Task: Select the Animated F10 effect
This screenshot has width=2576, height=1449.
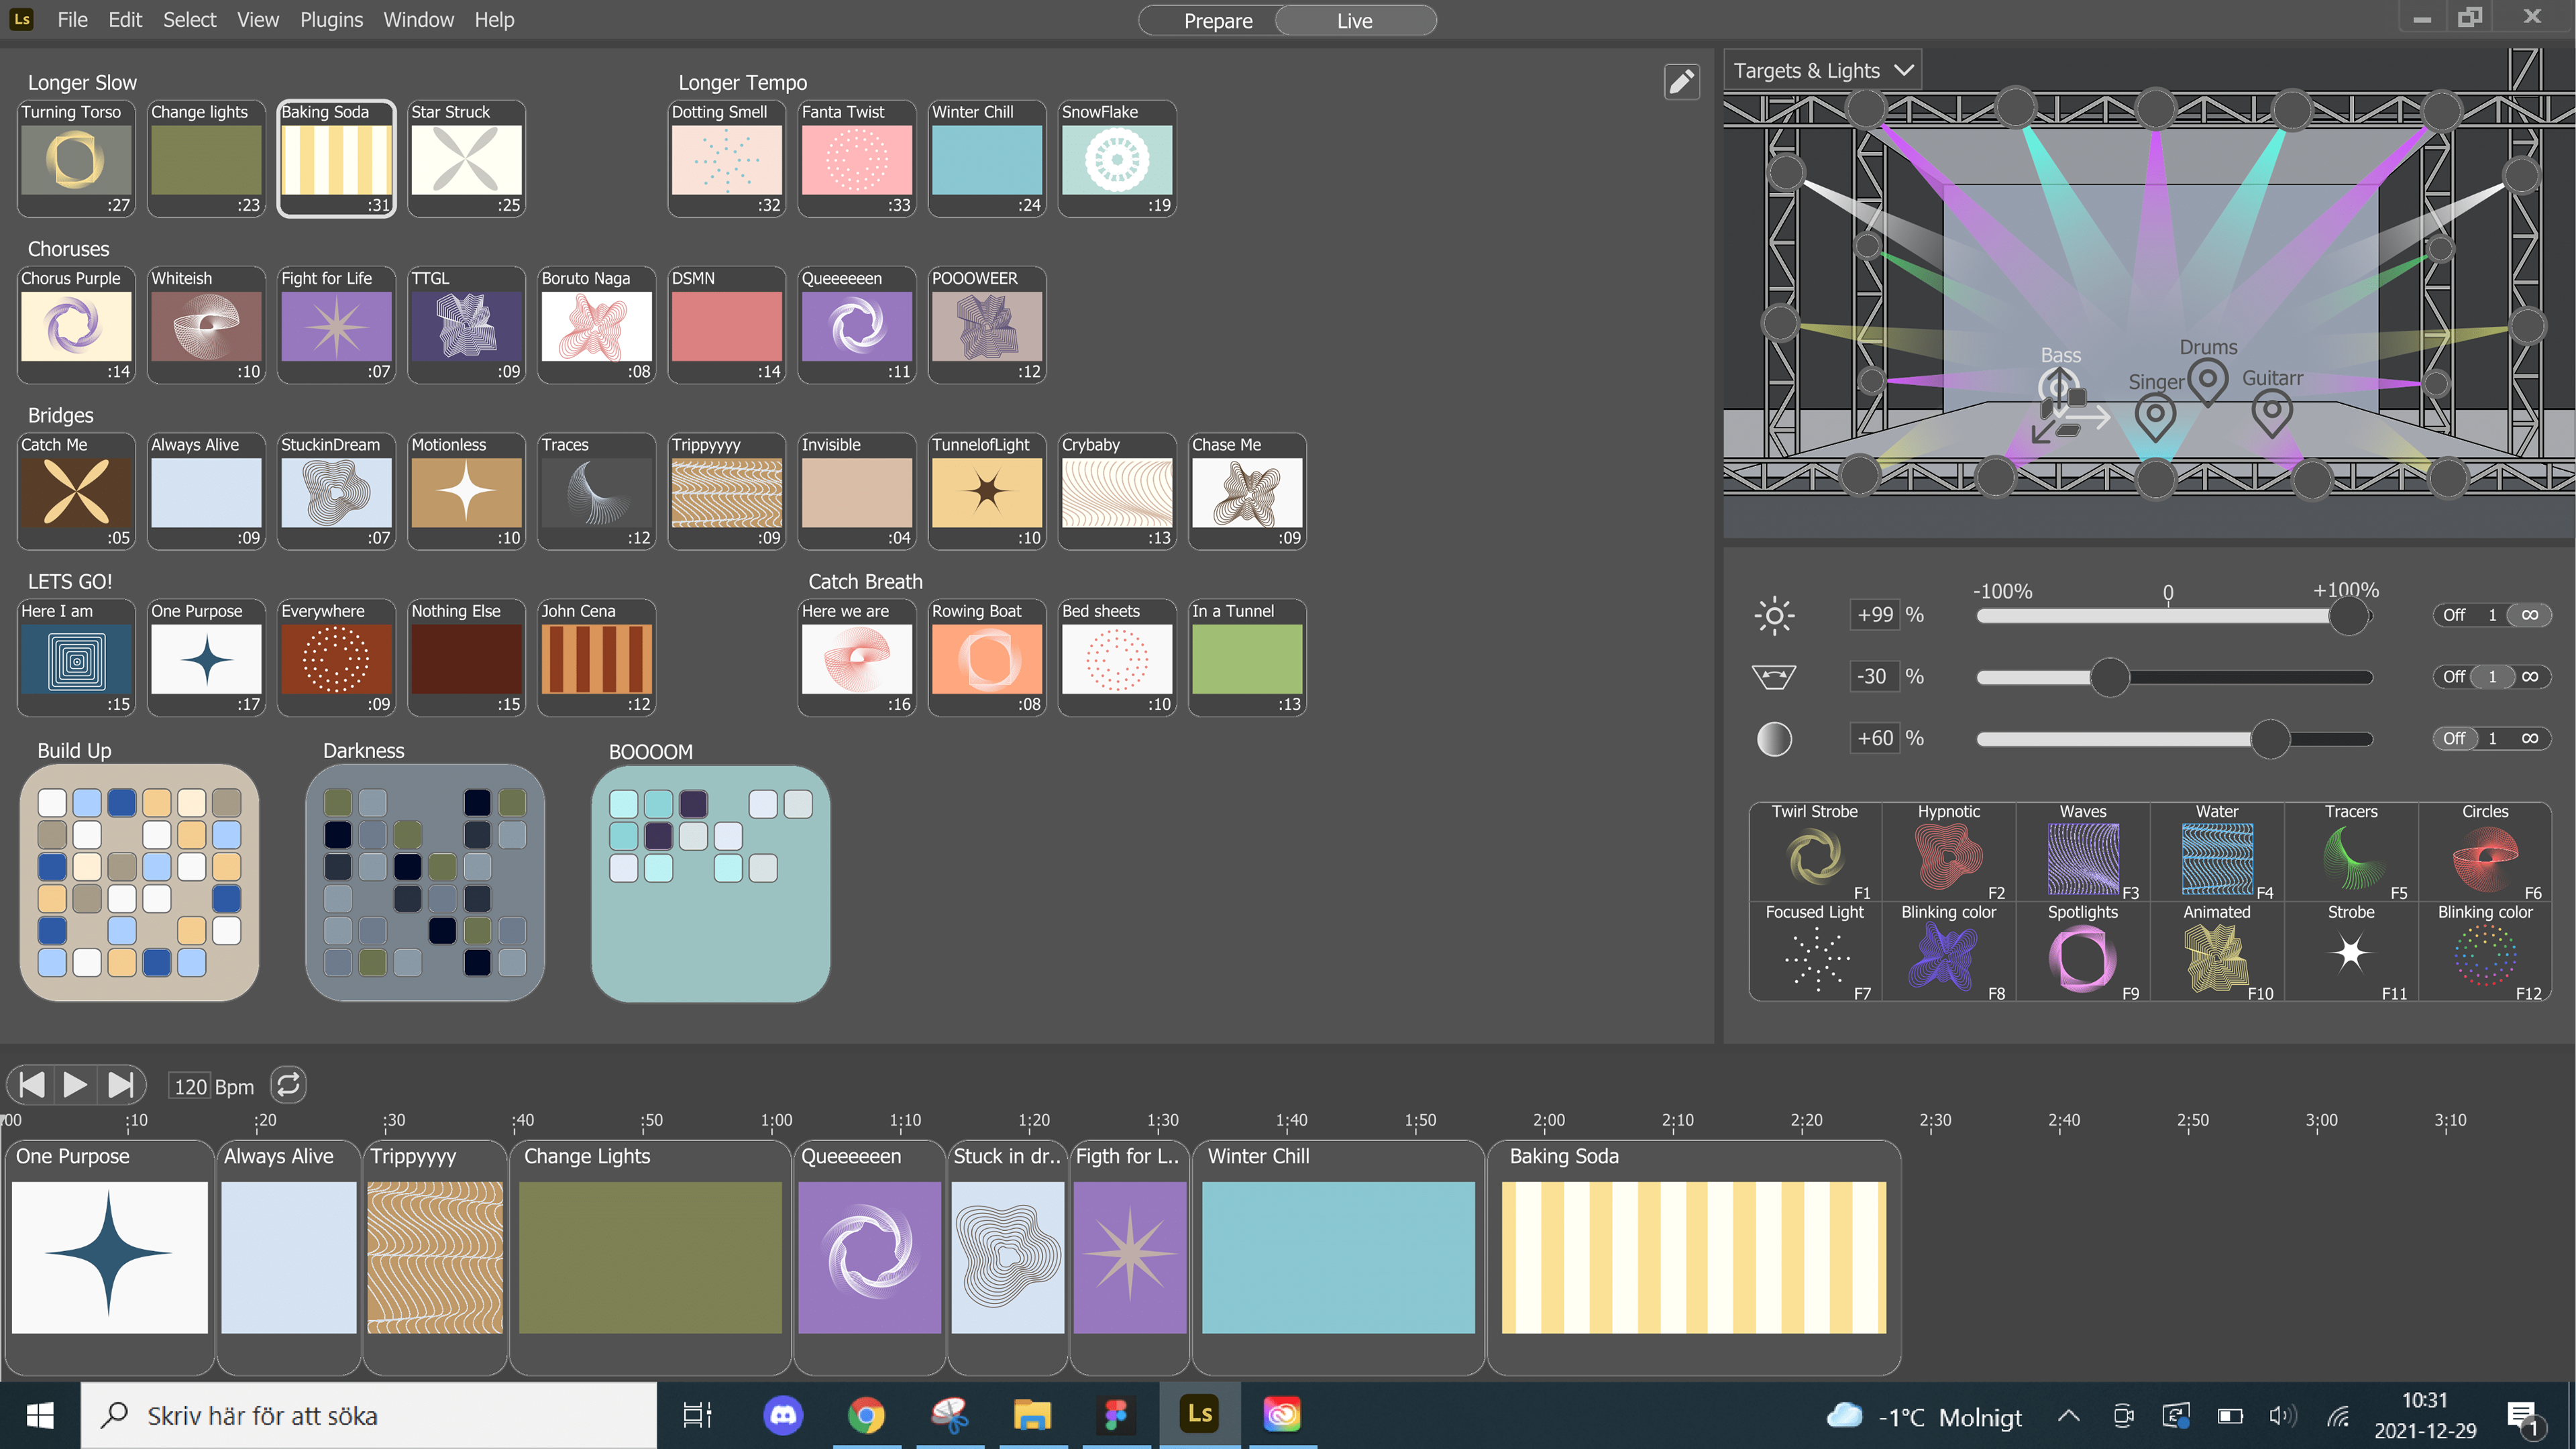Action: click(2217, 951)
